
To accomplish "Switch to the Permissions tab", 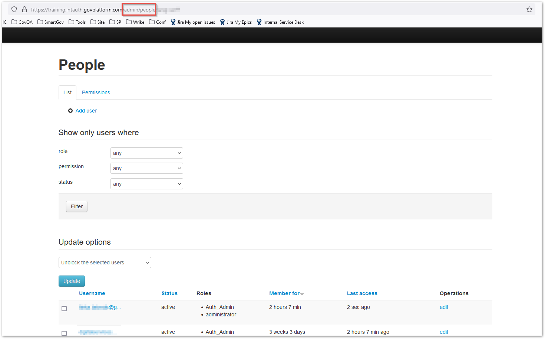I will (96, 92).
